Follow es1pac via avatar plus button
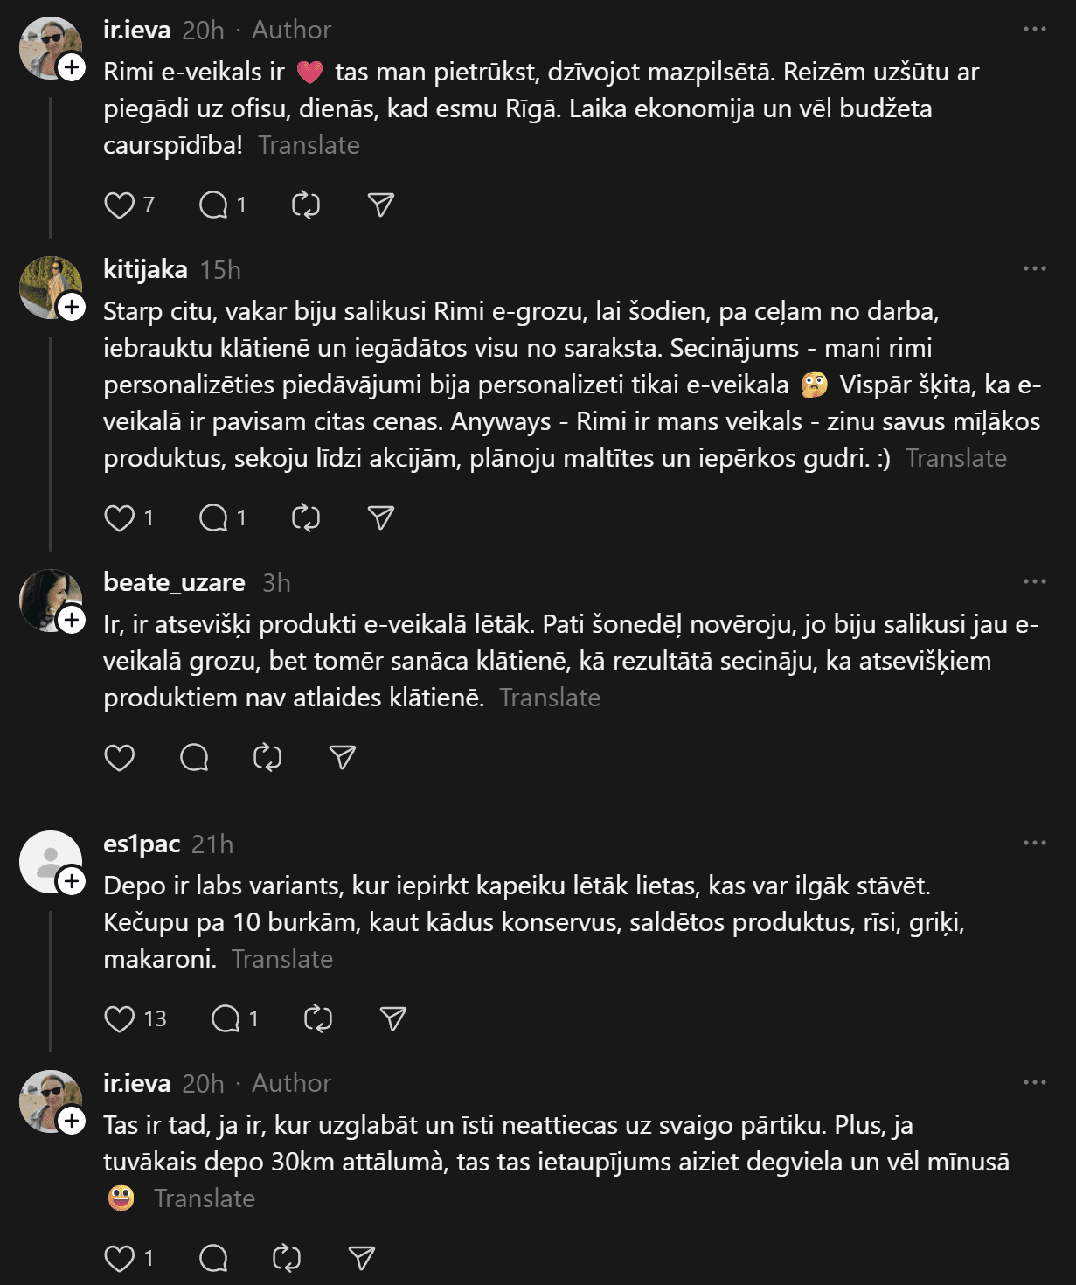 (72, 881)
